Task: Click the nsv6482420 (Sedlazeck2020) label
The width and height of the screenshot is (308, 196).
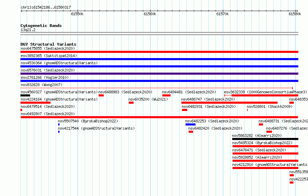Action: (215, 128)
